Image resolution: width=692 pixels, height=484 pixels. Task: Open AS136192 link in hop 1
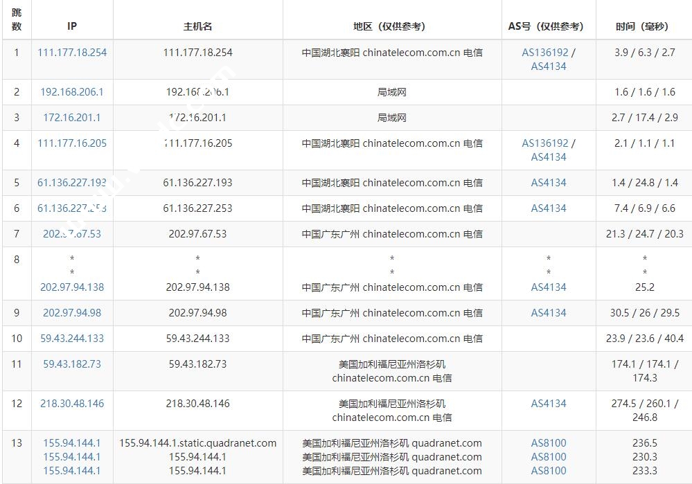coord(545,53)
